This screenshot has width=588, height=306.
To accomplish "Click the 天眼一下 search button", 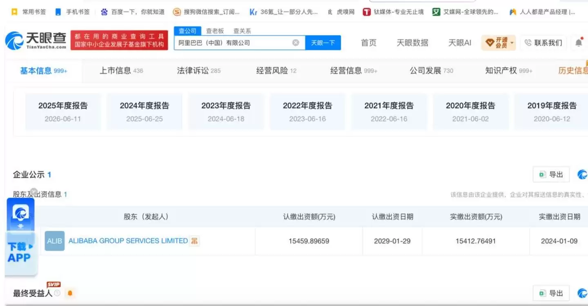I will 323,43.
